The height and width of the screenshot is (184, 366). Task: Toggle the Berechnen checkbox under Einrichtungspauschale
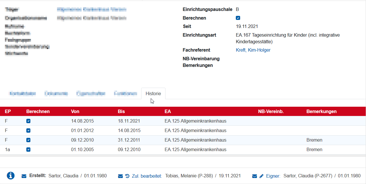coord(238,18)
